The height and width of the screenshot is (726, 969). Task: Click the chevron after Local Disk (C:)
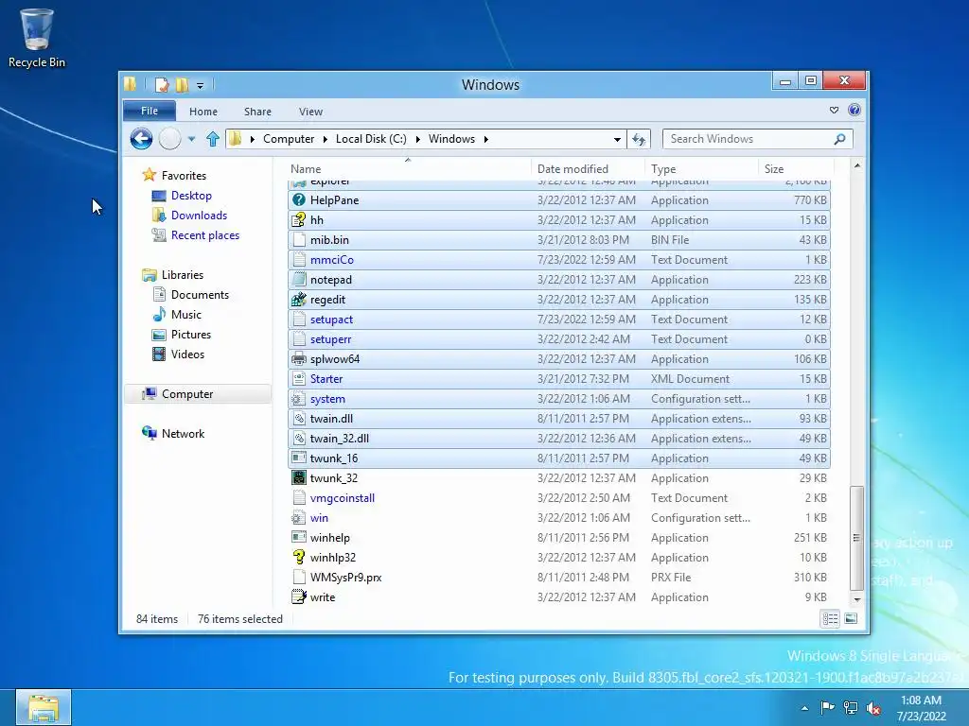click(x=417, y=140)
